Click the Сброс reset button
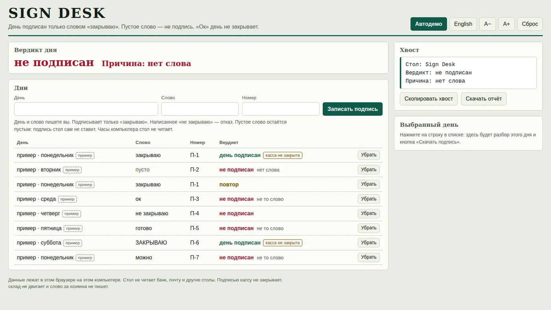The width and height of the screenshot is (551, 310). [530, 24]
